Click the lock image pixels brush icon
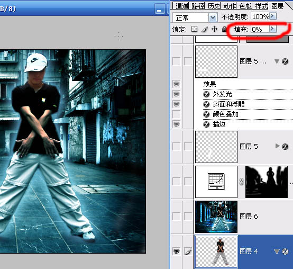Viewport: 293px width, 269px height. pos(205,29)
